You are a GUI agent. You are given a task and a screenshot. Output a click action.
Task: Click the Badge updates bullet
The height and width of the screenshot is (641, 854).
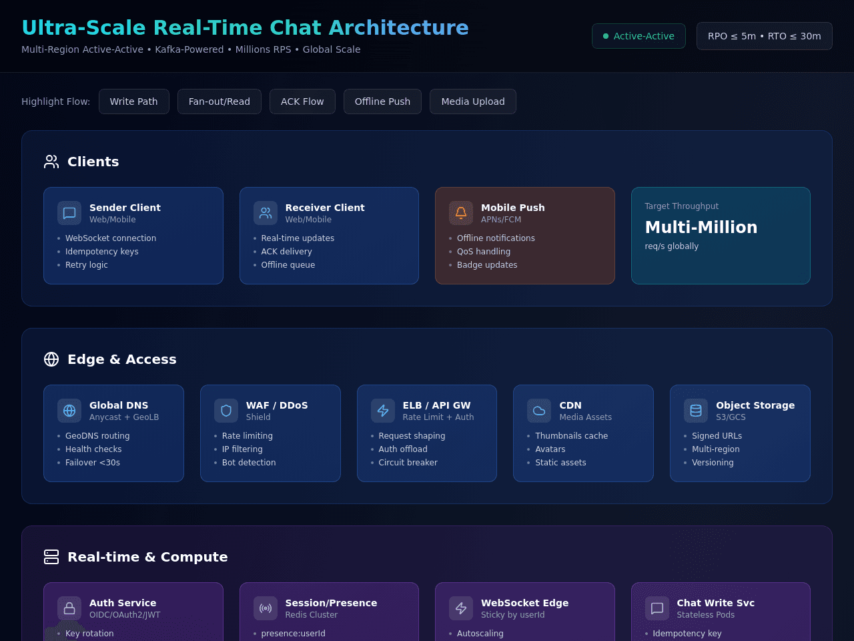[x=487, y=265]
